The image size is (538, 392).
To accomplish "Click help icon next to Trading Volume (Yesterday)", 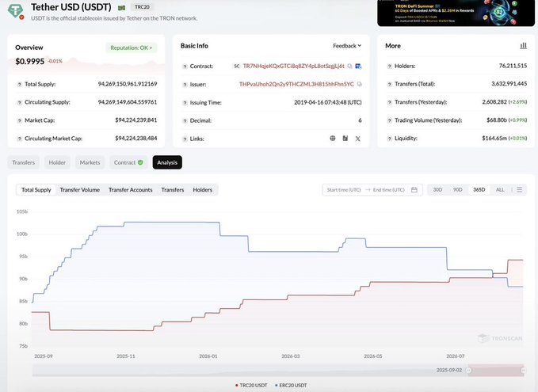I will coord(389,120).
